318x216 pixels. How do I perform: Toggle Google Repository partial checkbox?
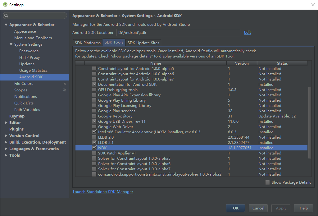(x=94, y=116)
